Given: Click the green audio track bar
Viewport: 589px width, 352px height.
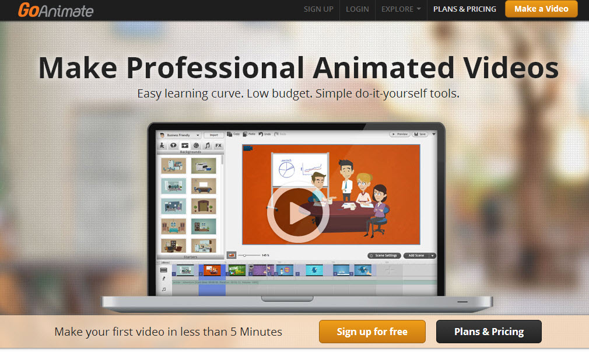Looking at the screenshot, I should (x=304, y=282).
